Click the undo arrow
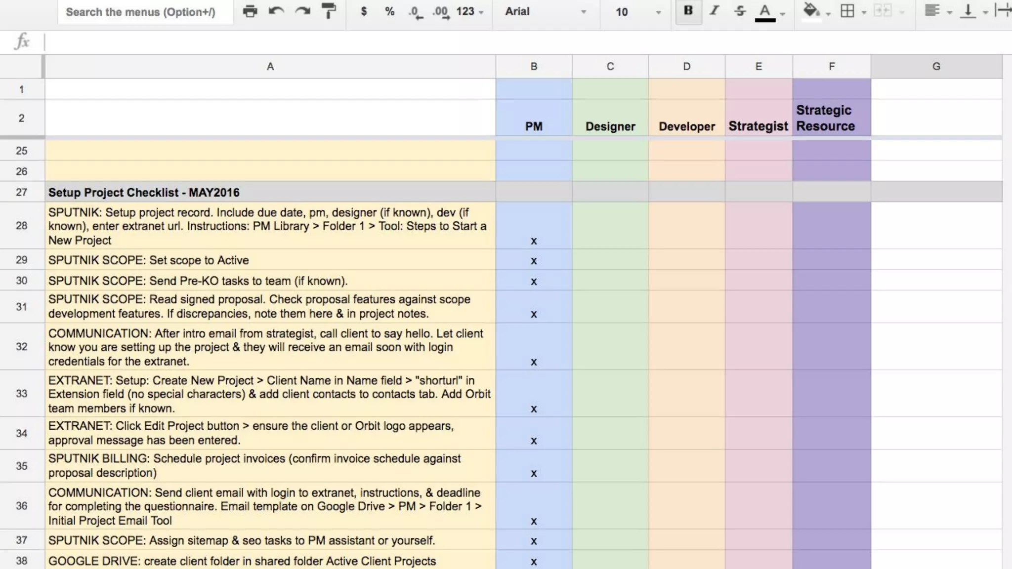This screenshot has height=569, width=1012. pos(276,11)
